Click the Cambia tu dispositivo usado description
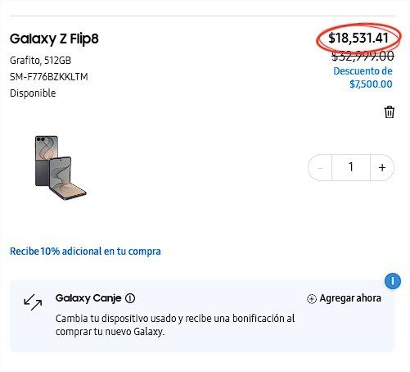This screenshot has height=372, width=410. (x=175, y=325)
